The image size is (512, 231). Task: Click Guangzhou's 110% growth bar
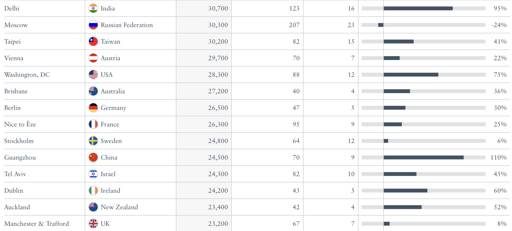click(x=423, y=157)
